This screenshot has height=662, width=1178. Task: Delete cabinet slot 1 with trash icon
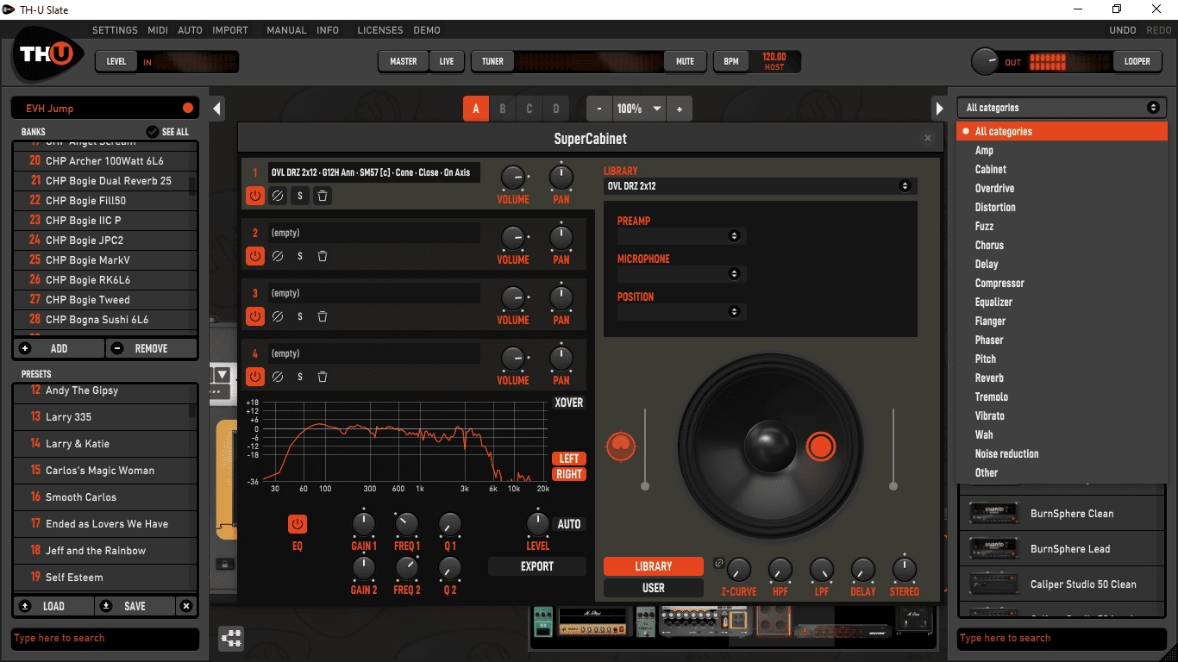(x=323, y=196)
